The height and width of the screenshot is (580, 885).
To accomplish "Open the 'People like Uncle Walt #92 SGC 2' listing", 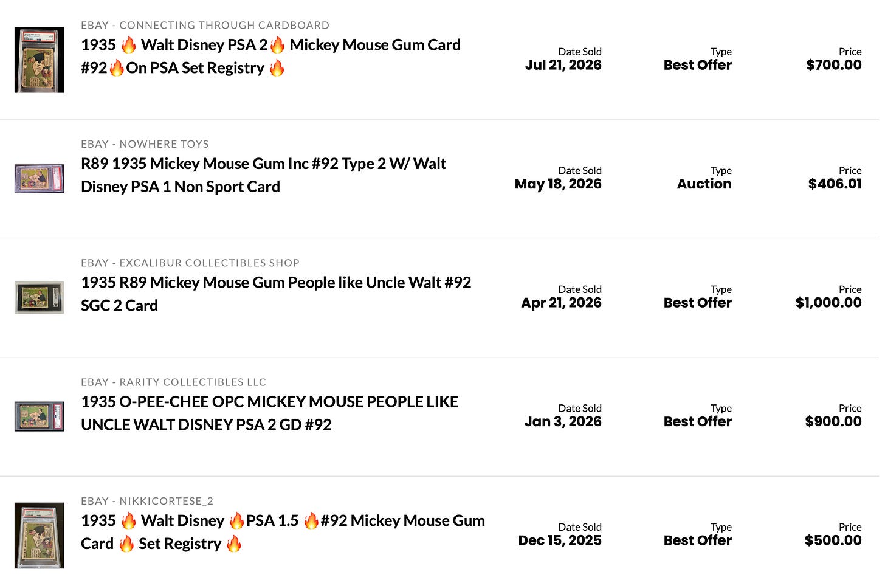I will point(276,294).
